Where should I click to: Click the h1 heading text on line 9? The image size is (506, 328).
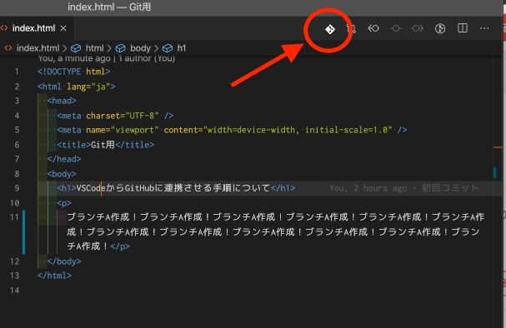tap(173, 188)
